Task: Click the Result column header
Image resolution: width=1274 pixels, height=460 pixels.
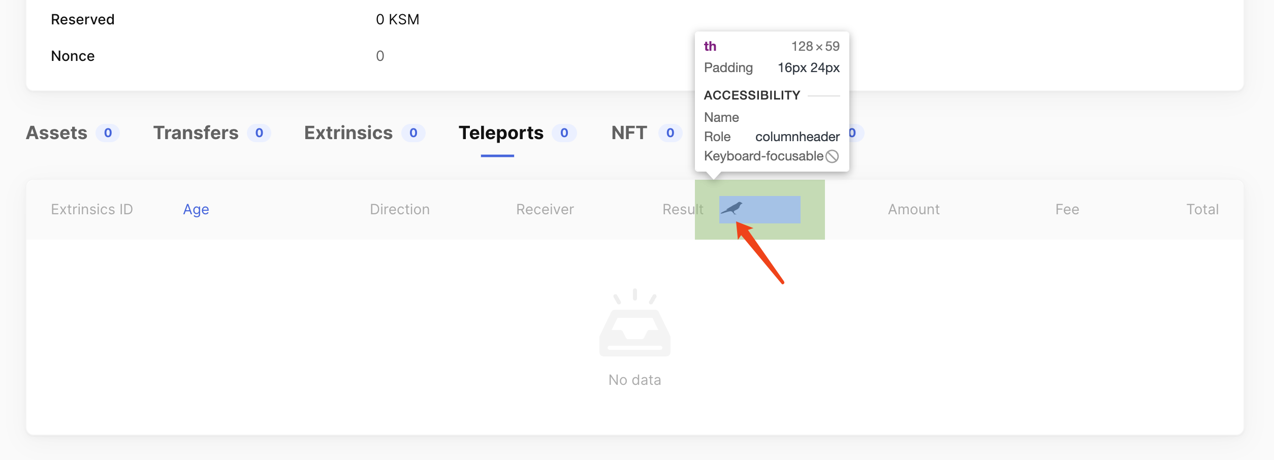Action: click(x=682, y=209)
